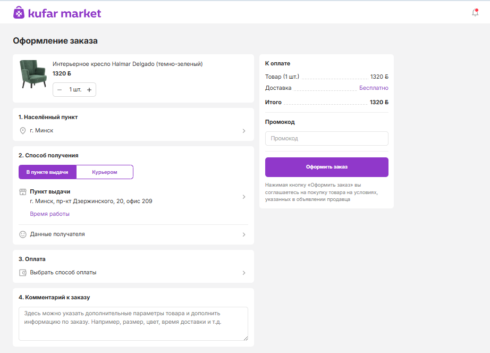Click the "1 шт." quantity value
This screenshot has width=490, height=353.
tap(75, 90)
